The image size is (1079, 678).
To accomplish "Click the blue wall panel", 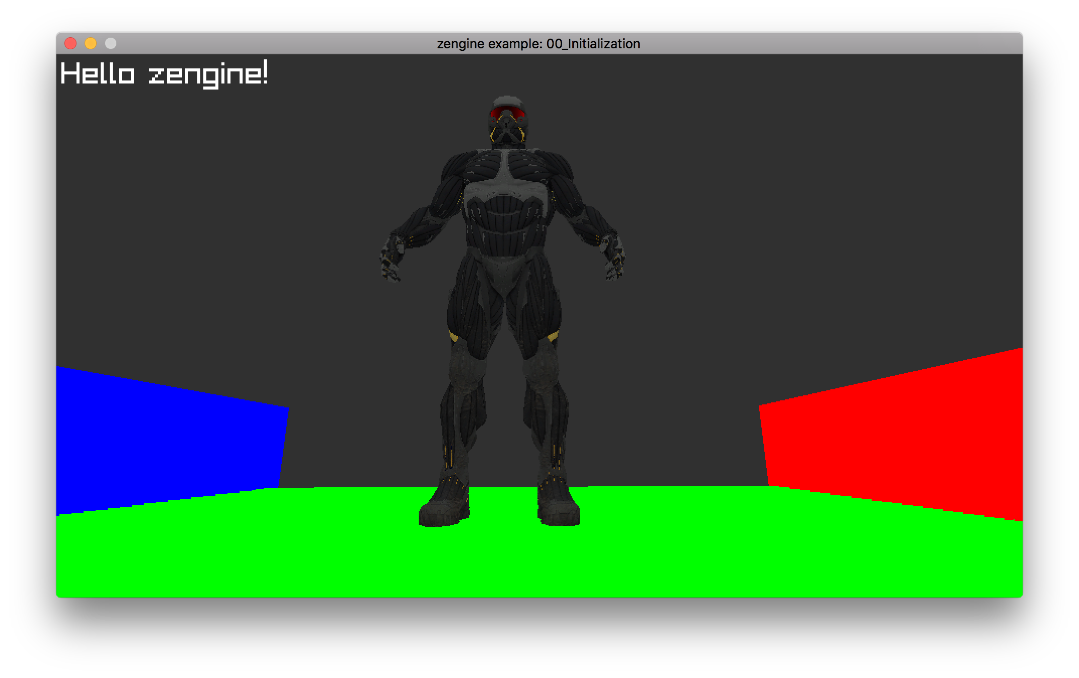I will 166,440.
